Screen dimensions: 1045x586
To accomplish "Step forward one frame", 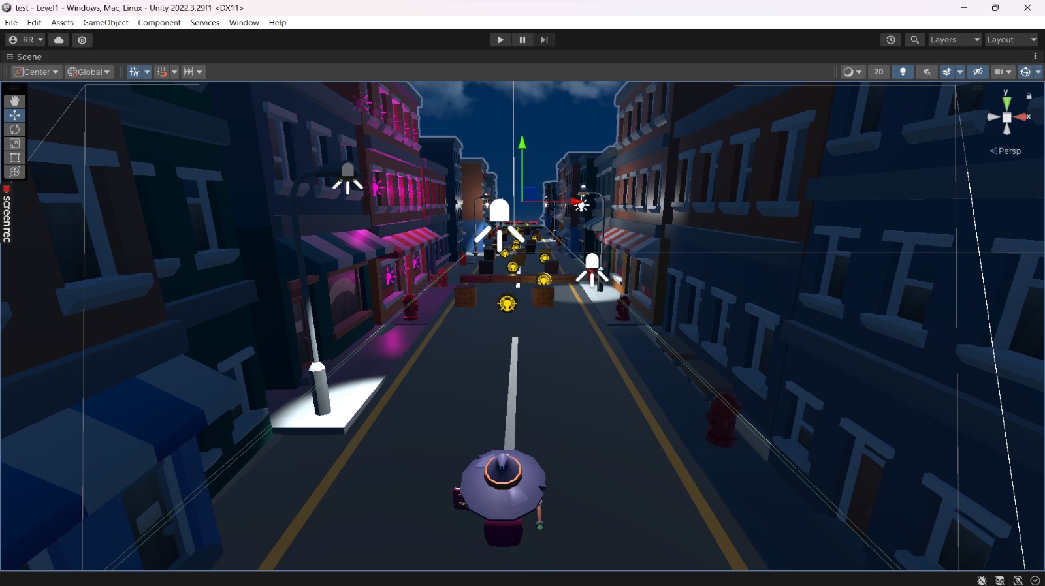I will coord(544,40).
